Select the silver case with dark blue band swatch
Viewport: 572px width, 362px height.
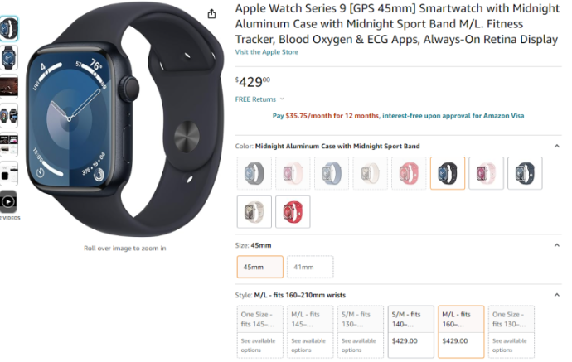click(x=525, y=173)
